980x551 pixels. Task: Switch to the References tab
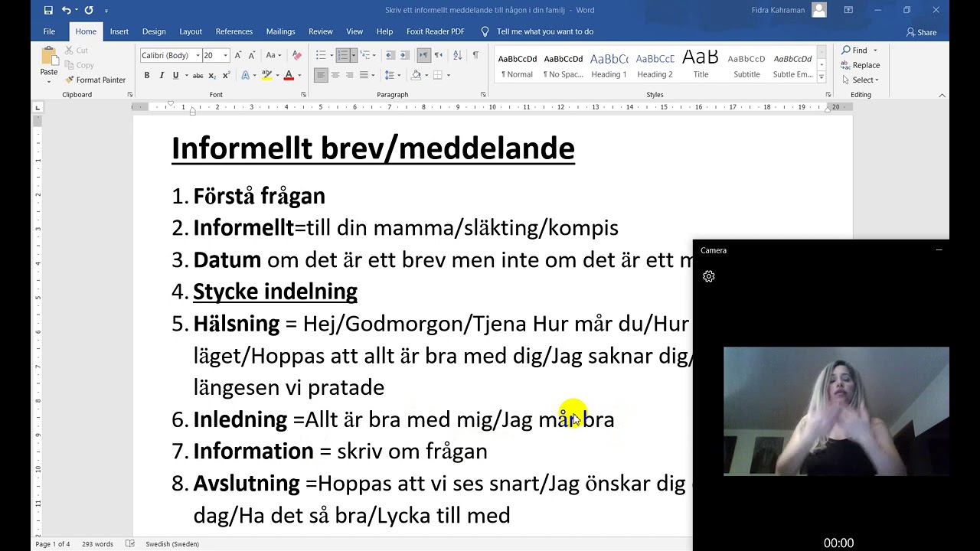[x=234, y=31]
